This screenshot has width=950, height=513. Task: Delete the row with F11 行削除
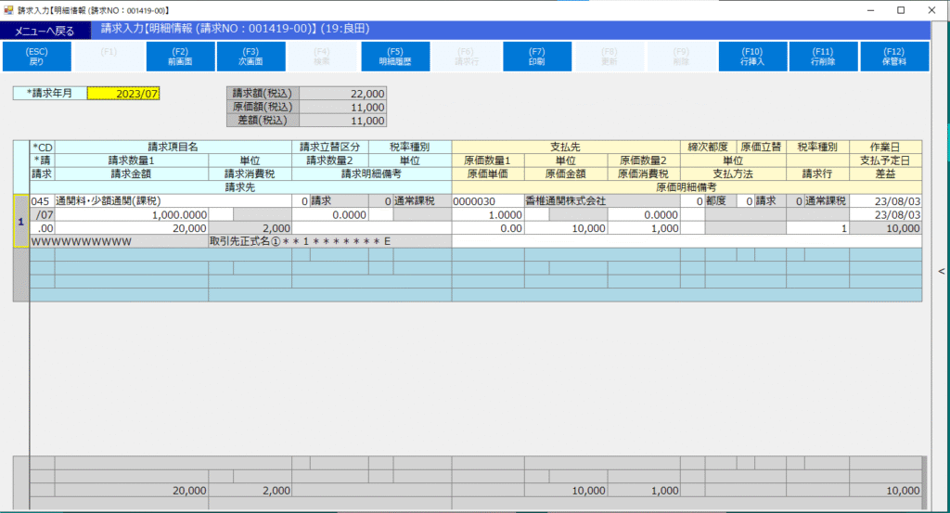823,57
